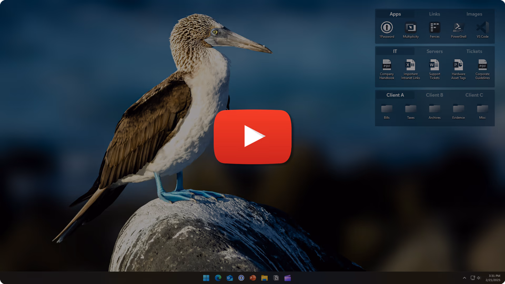Switch to the Client A tab
The width and height of the screenshot is (505, 284).
pyautogui.click(x=395, y=95)
